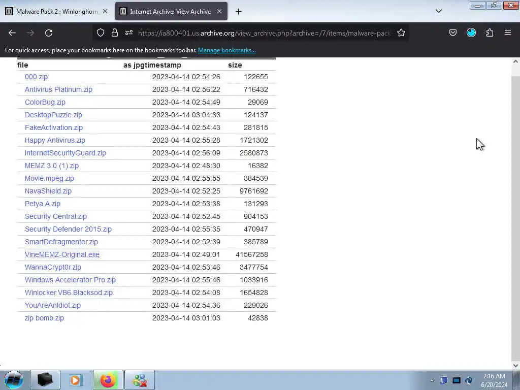Click the size column header
The image size is (520, 390).
[235, 65]
